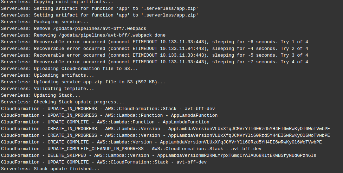Image resolution: width=343 pixels, height=173 pixels.
Task: Click the 'Packaging service...' log line
Action: [45, 22]
